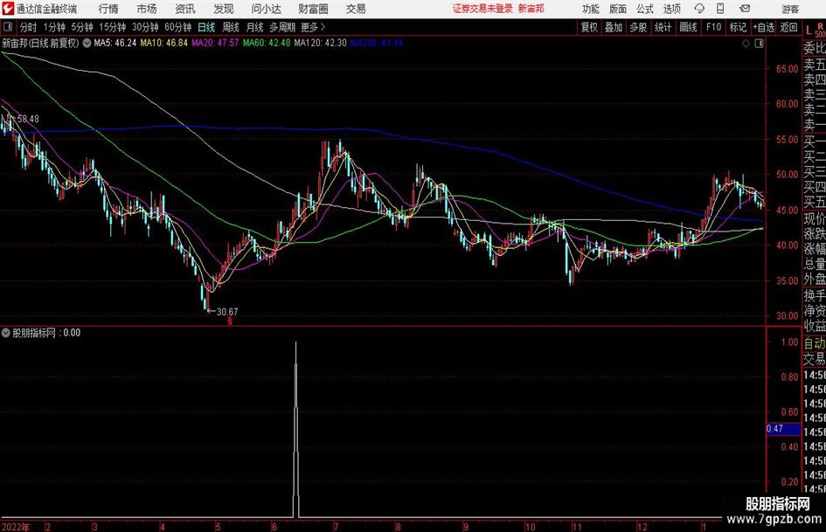
Task: Click the 新宙邦(日线.前复权) chart title
Action: pos(40,43)
